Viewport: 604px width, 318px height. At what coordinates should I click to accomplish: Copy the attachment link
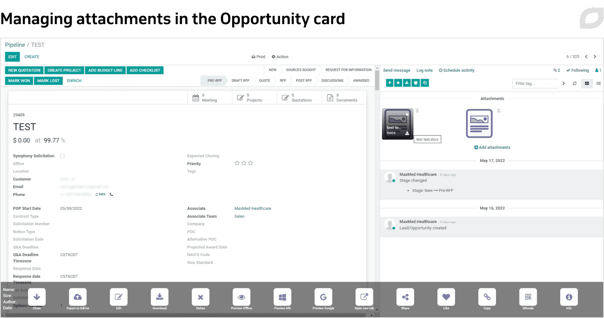[487, 297]
